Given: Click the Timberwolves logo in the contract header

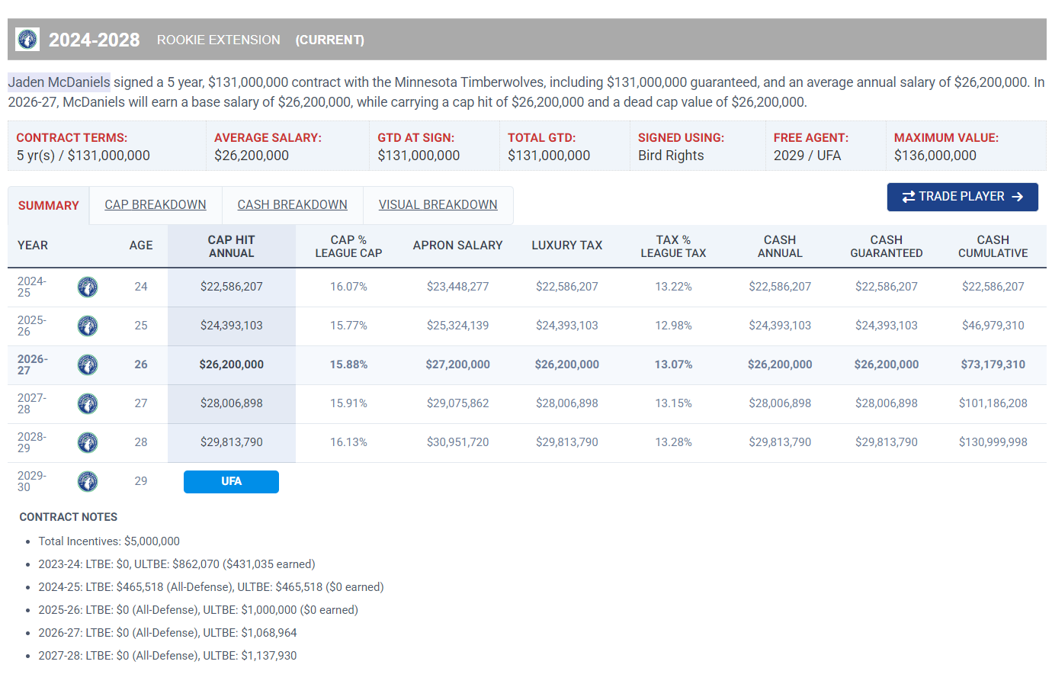Looking at the screenshot, I should (27, 39).
